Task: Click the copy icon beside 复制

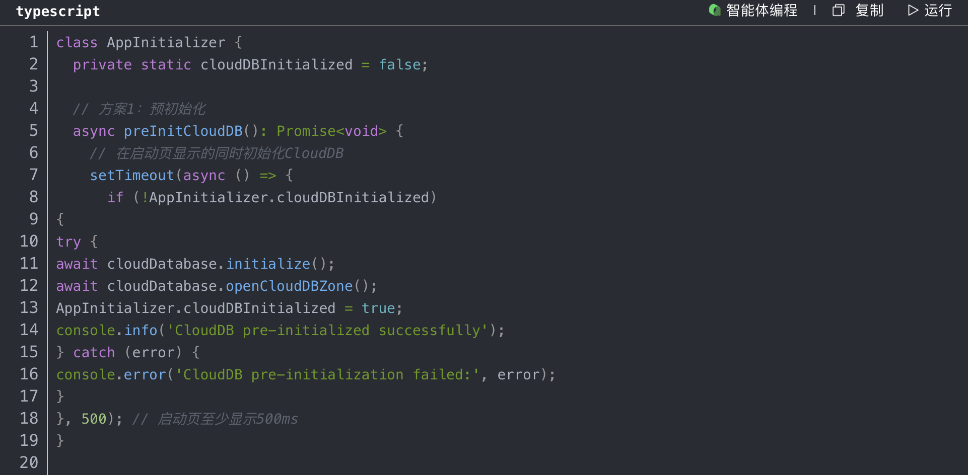Action: 838,10
